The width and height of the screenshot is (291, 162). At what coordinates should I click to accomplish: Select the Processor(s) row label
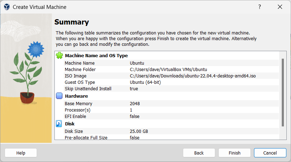coord(78,110)
